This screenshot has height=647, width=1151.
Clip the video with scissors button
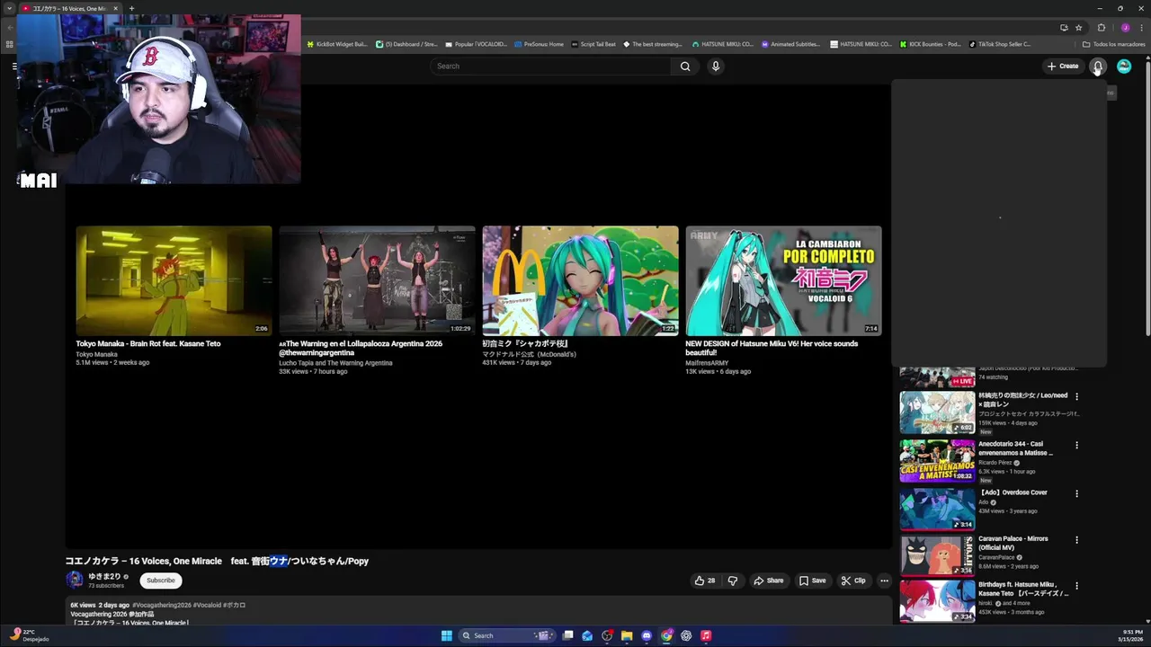852,581
